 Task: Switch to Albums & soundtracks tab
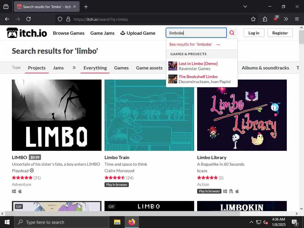click(265, 68)
